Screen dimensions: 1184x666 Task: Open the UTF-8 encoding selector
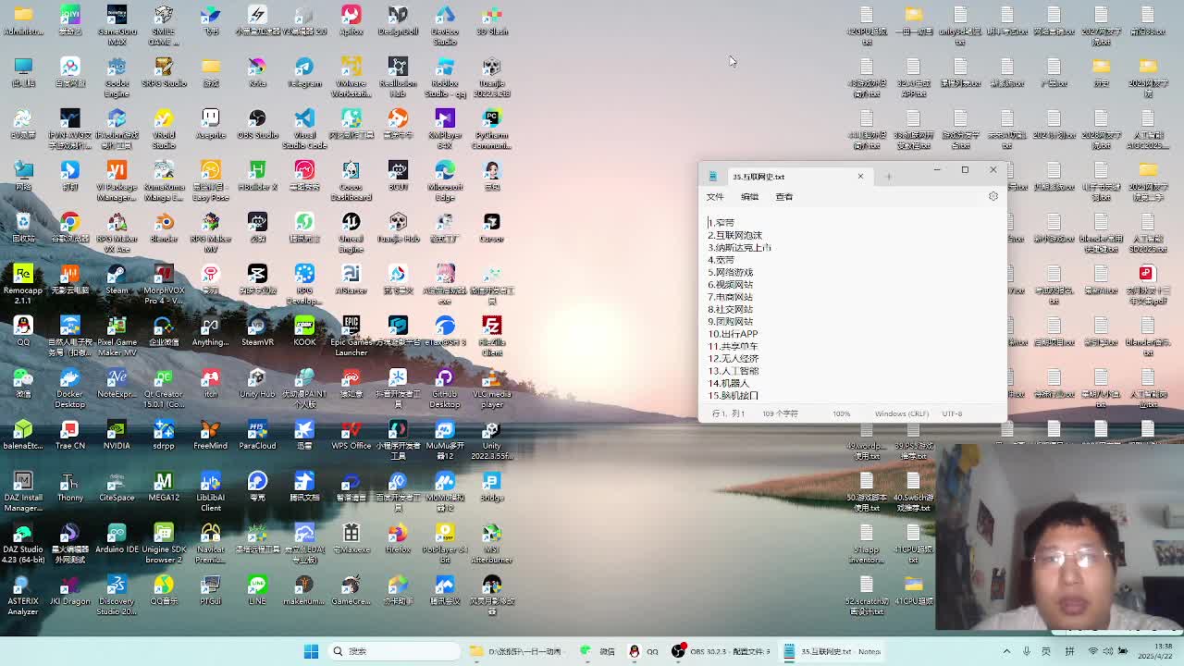coord(952,413)
